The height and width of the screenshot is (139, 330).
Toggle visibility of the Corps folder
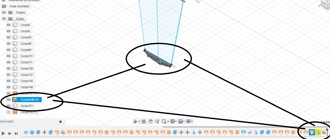[4, 19]
